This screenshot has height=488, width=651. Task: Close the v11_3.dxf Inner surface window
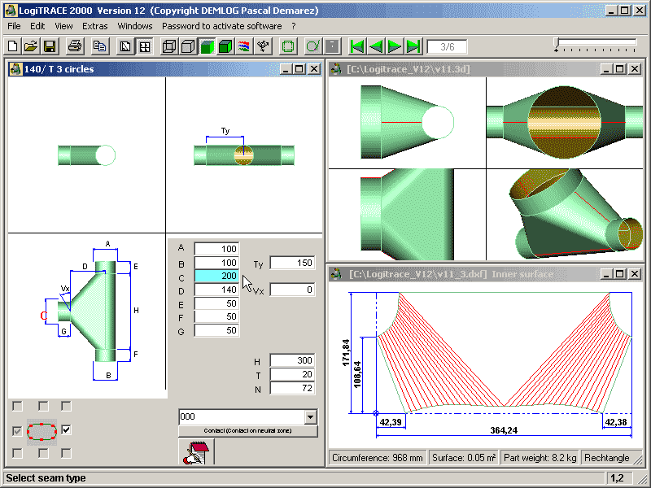635,274
